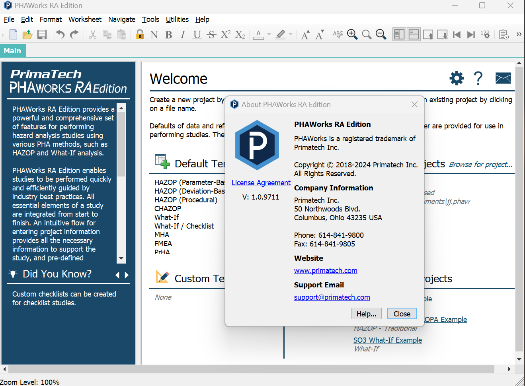This screenshot has width=525, height=386.
Task: Close the About dialog with Close button
Action: click(402, 314)
